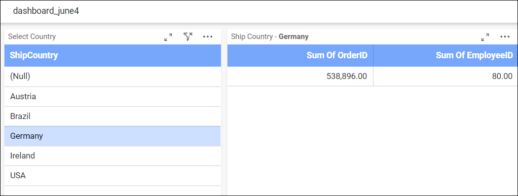Sort by Sum Of EmployeeID header
The image size is (518, 196).
[x=445, y=55]
